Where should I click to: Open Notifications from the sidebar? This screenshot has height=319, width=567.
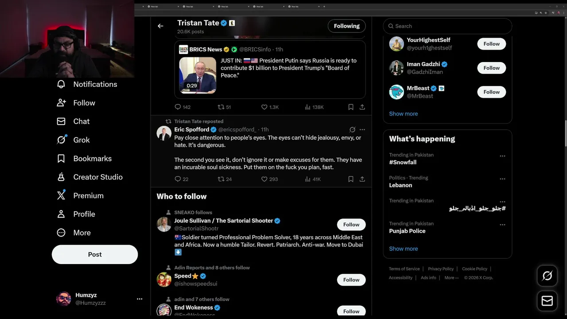pyautogui.click(x=87, y=84)
